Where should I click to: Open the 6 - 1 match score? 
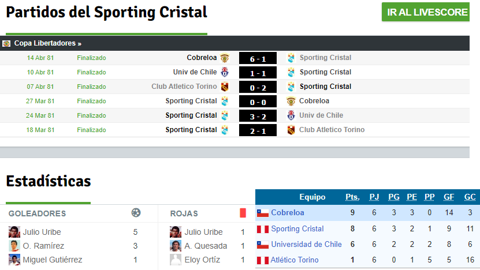click(x=258, y=58)
